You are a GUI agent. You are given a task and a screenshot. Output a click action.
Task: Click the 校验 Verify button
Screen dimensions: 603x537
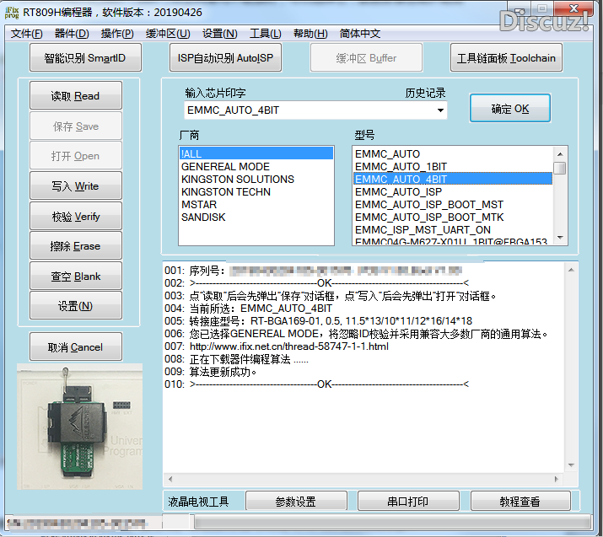(x=76, y=216)
